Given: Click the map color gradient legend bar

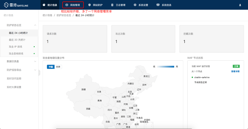Looking at the screenshot, I should 166,67.
